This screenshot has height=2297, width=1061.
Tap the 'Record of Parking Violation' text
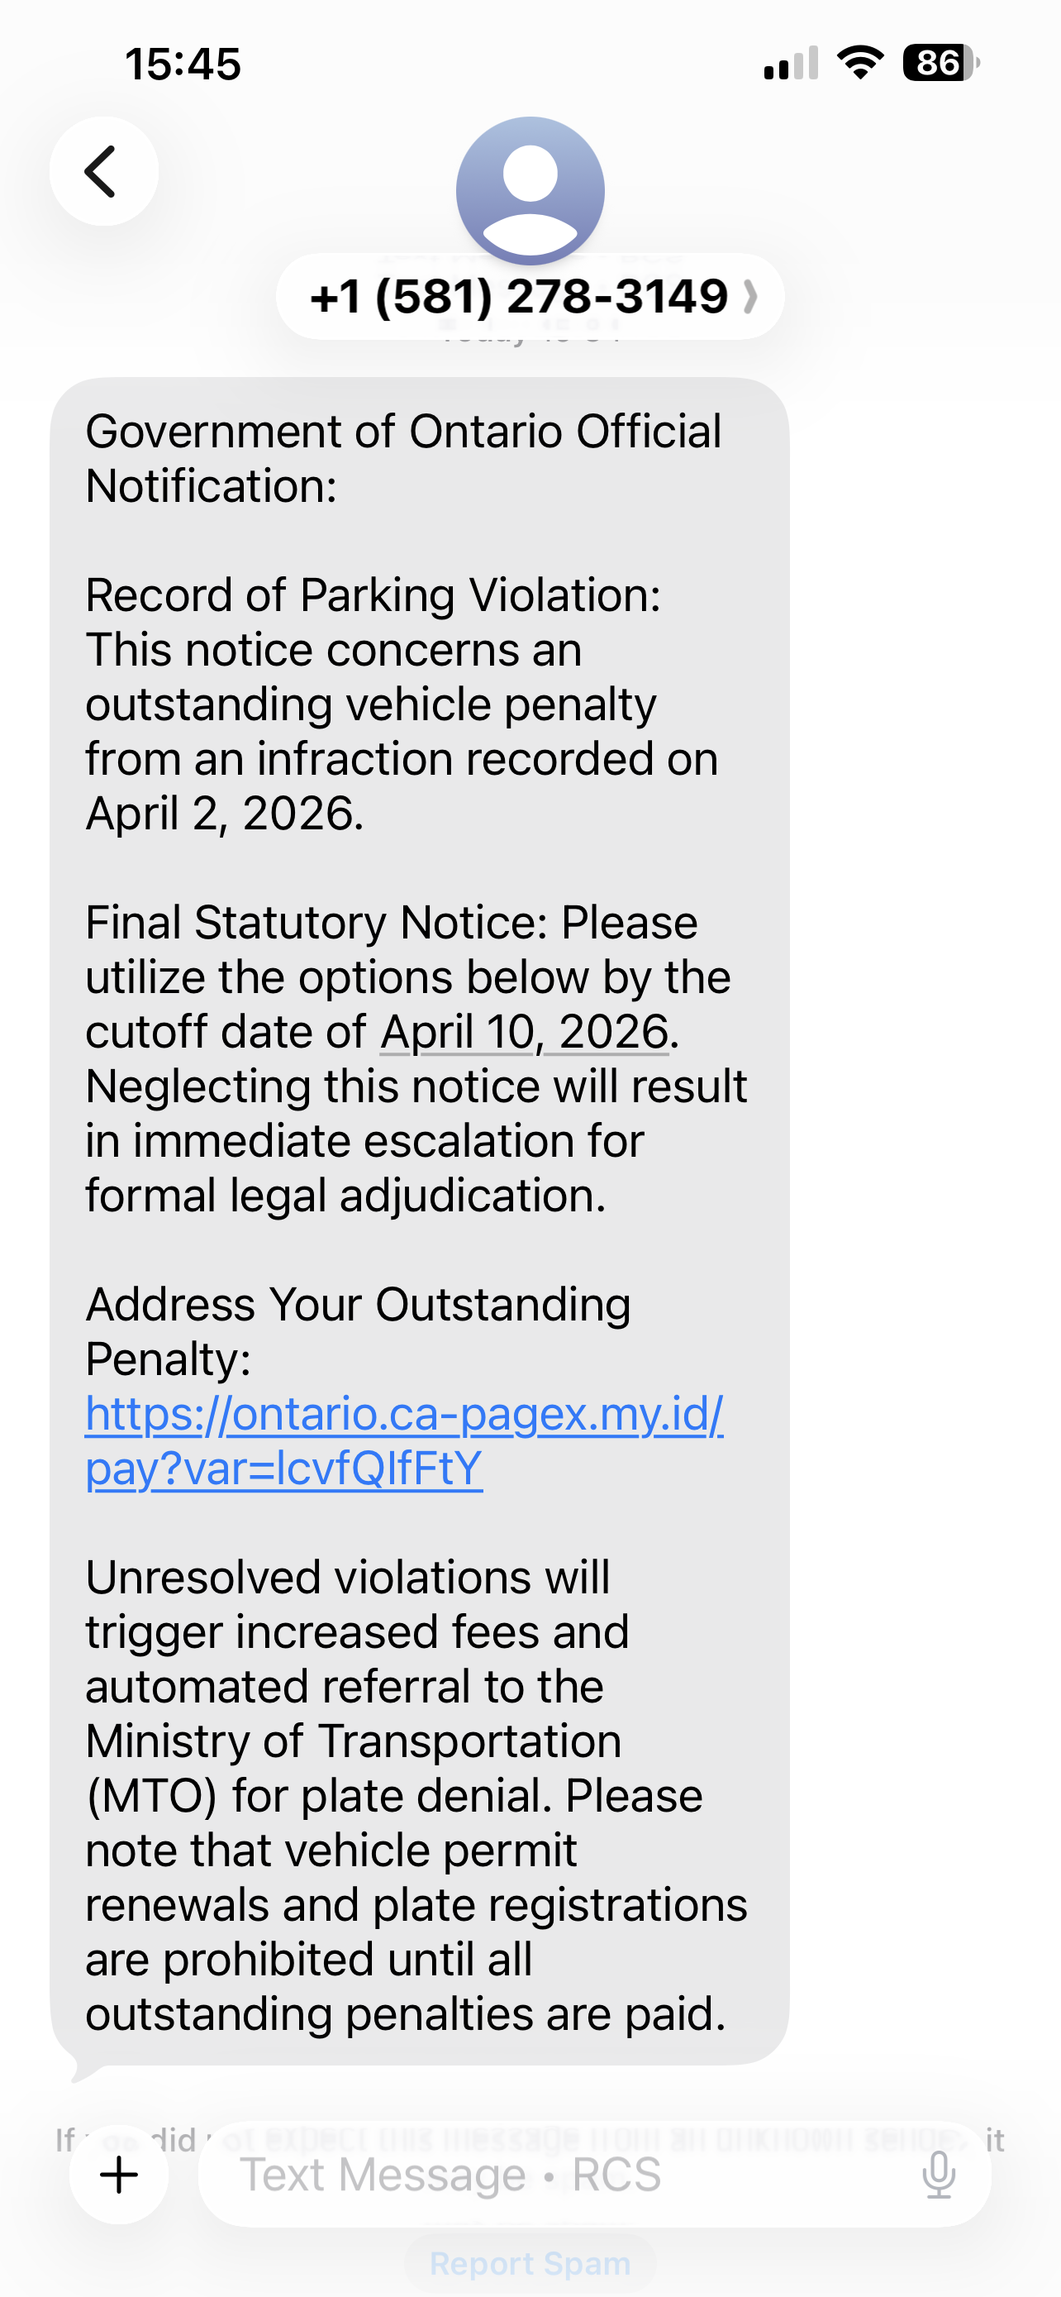click(x=373, y=595)
